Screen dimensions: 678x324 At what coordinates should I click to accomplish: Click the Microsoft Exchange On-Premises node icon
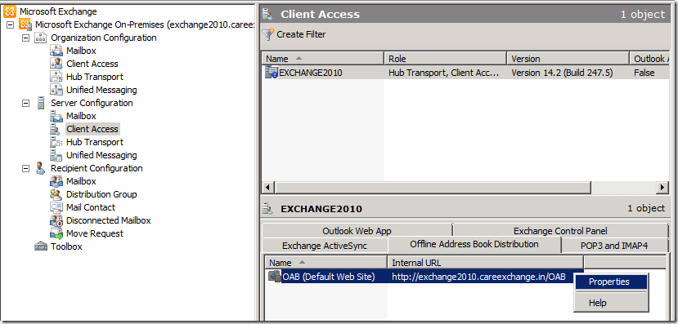pos(25,24)
